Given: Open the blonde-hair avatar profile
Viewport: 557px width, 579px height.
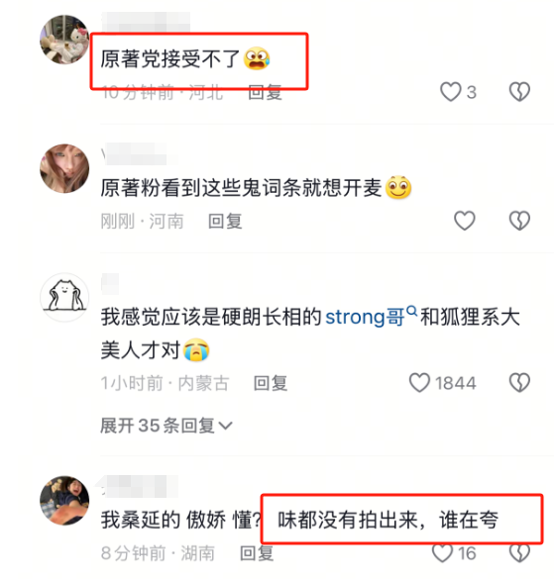Looking at the screenshot, I should click(64, 168).
